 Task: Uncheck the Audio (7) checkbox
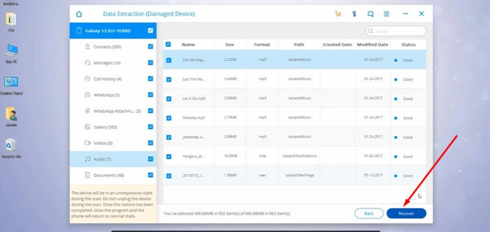pyautogui.click(x=151, y=159)
